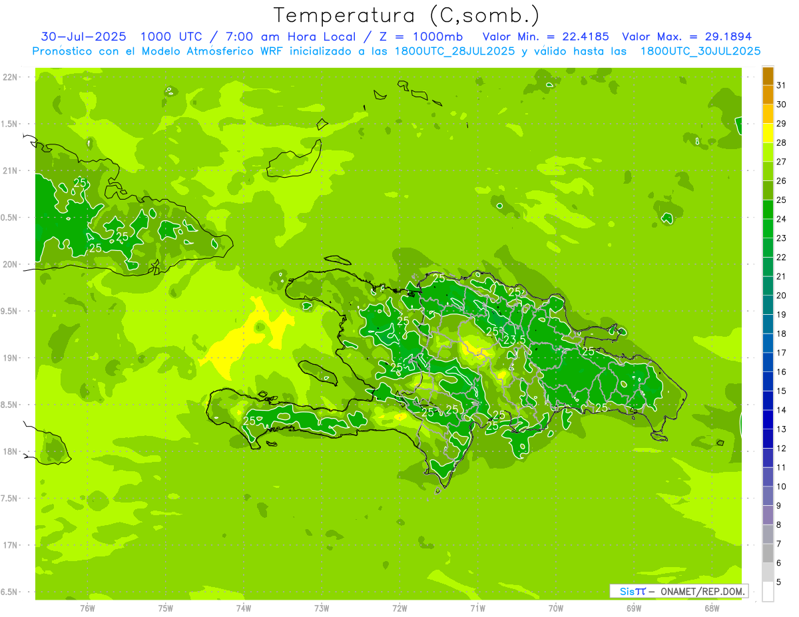Click the '71W' longitude label
799x617 pixels.
(477, 609)
